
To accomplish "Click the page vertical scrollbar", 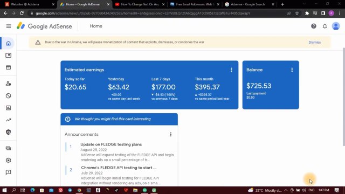I will coord(343,97).
